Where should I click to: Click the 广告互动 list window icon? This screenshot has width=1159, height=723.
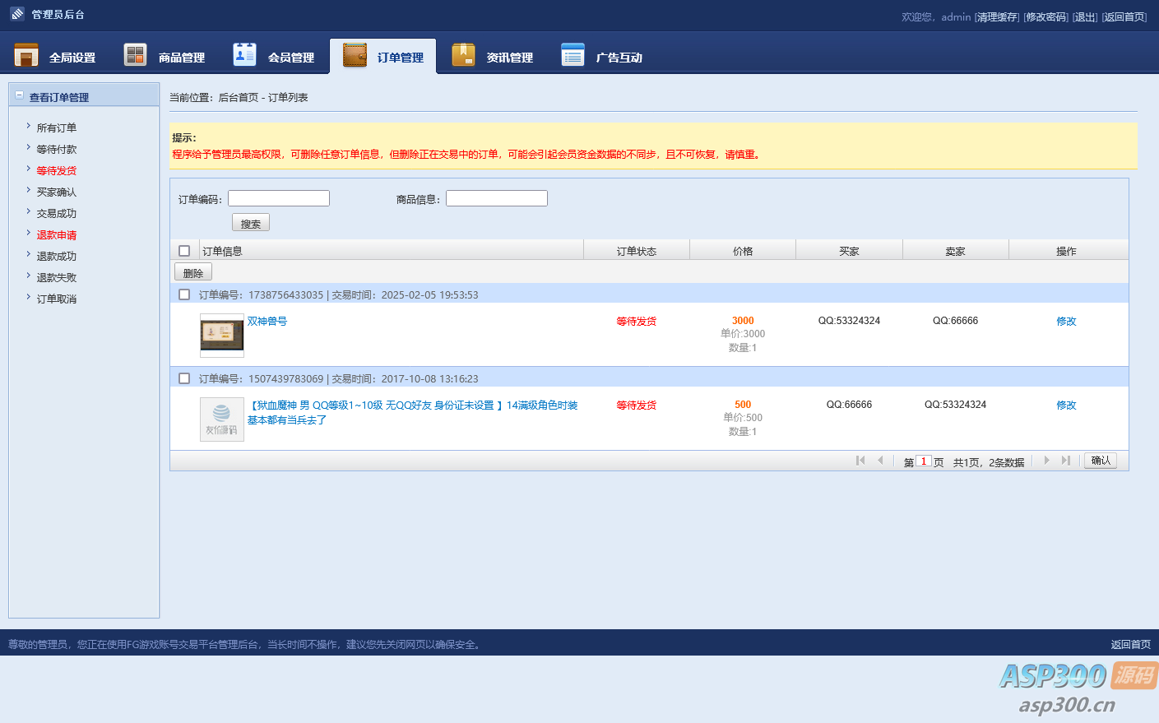573,55
